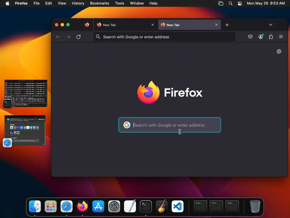
Task: Open the Firefox application hamburger menu
Action: coord(281,37)
